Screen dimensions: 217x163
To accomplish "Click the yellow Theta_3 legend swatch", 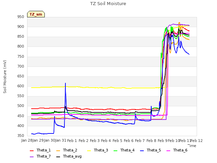I will click(x=89, y=151).
